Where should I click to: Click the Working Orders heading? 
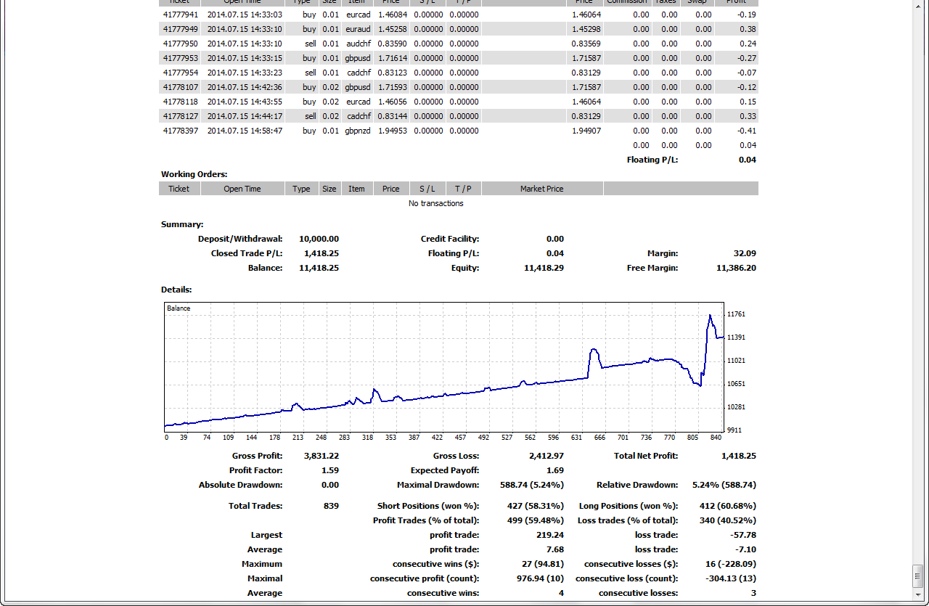click(195, 174)
